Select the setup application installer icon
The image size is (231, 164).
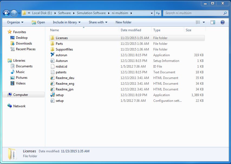click(52, 95)
